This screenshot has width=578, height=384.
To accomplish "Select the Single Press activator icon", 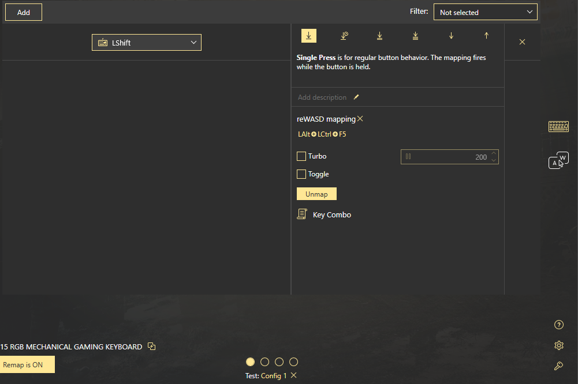I will point(308,36).
